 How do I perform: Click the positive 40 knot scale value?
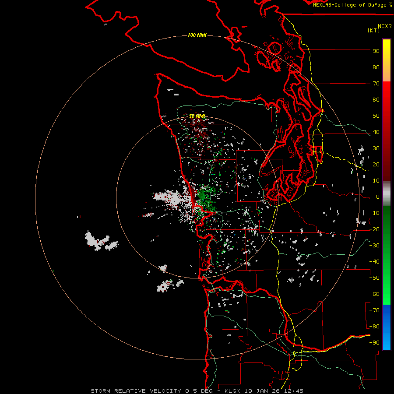coord(376,132)
